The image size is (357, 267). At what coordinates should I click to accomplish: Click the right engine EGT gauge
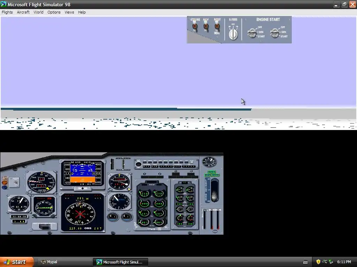159,204
